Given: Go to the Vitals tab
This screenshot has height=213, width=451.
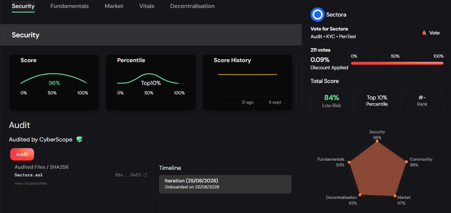Looking at the screenshot, I should click(147, 6).
